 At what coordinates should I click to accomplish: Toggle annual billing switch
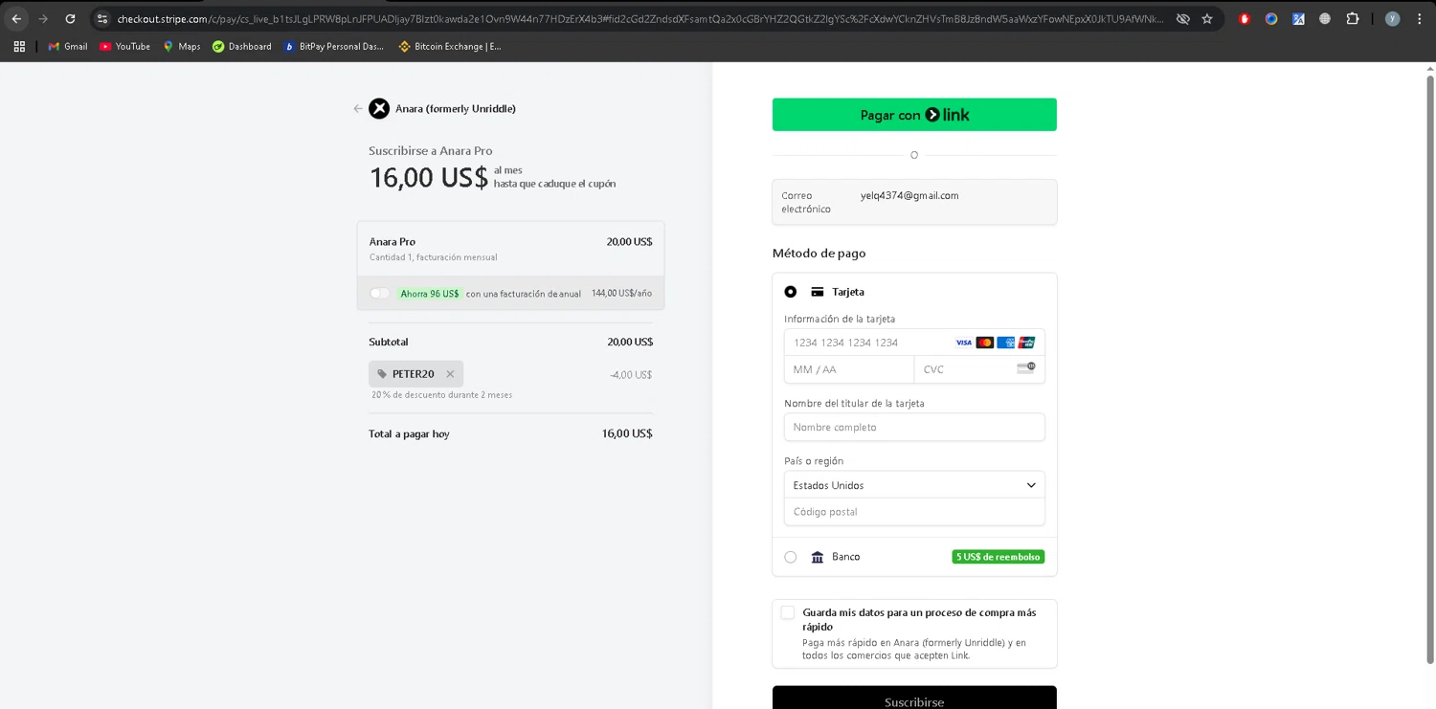click(380, 293)
